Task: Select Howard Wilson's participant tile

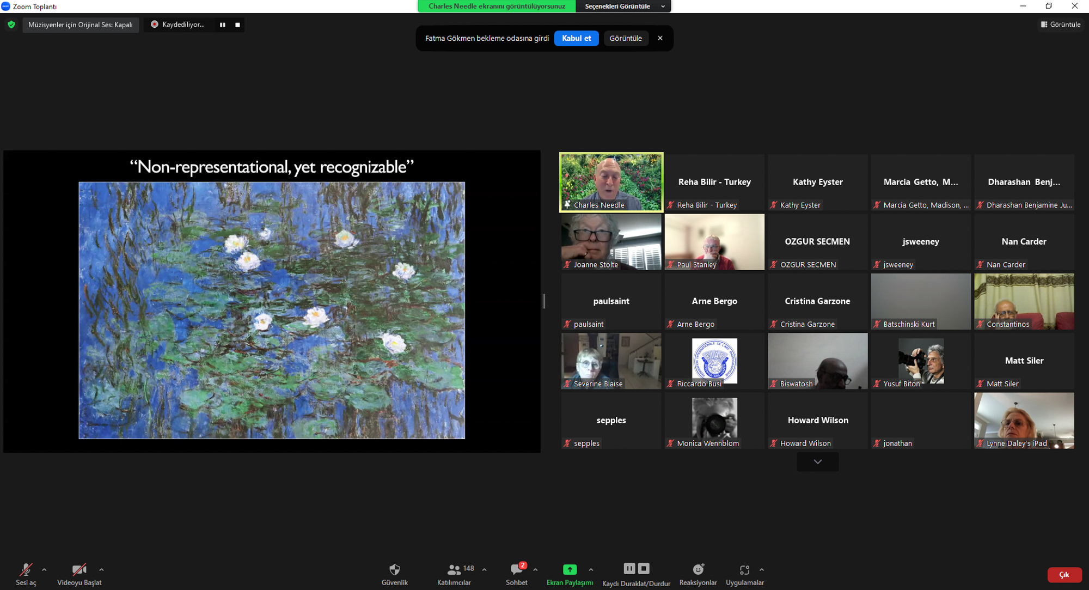Action: (x=817, y=421)
